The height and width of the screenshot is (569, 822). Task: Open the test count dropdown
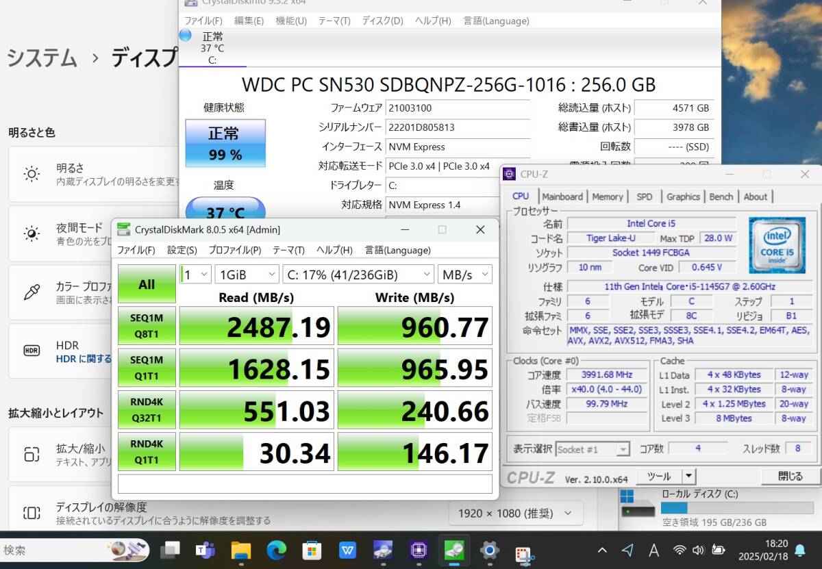(x=195, y=275)
